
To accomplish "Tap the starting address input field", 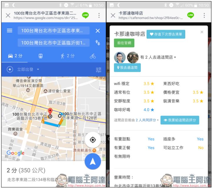I will pyautogui.click(x=54, y=31).
